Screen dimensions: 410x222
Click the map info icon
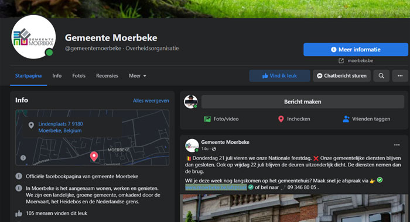click(x=23, y=158)
